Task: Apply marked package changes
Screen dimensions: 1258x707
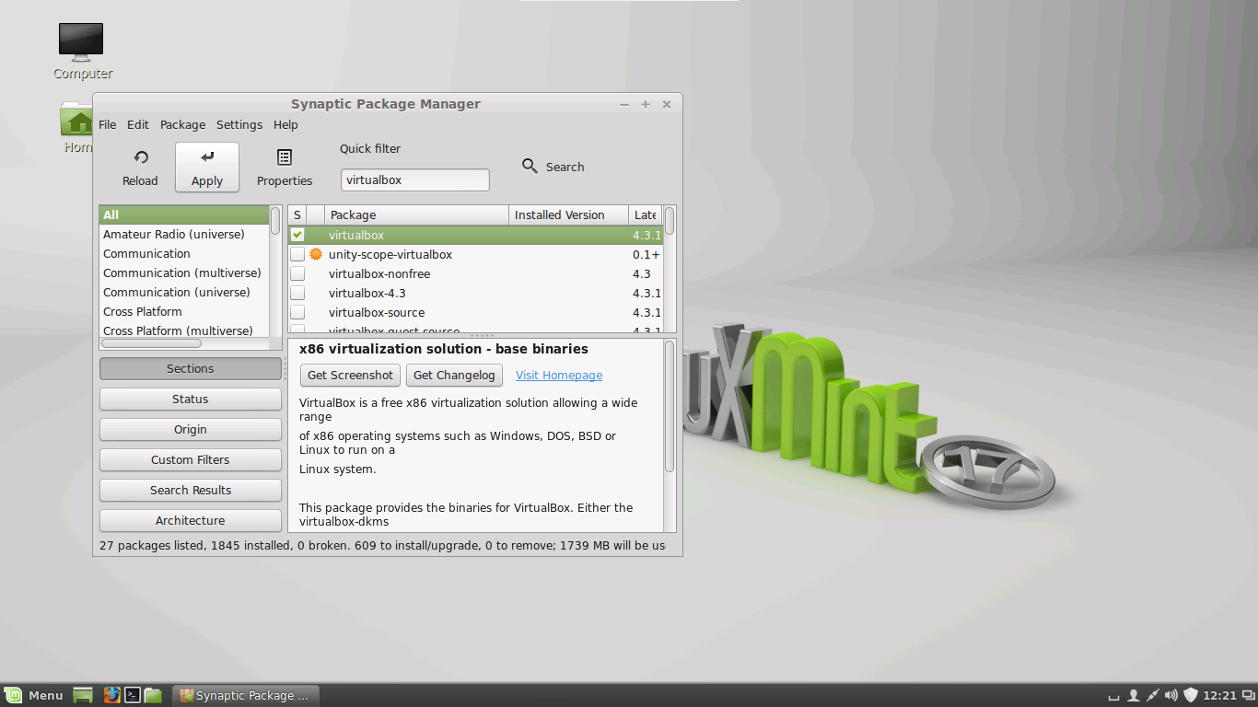Action: (207, 167)
